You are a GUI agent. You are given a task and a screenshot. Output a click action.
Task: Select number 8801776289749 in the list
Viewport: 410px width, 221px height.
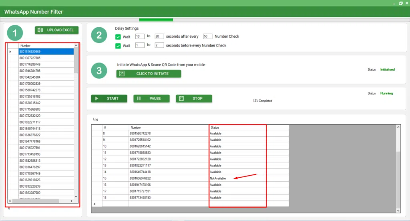point(46,65)
